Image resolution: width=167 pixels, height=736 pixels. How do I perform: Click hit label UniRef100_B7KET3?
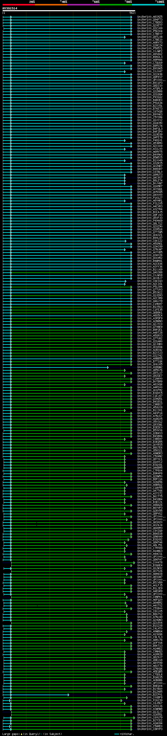[x=150, y=109]
